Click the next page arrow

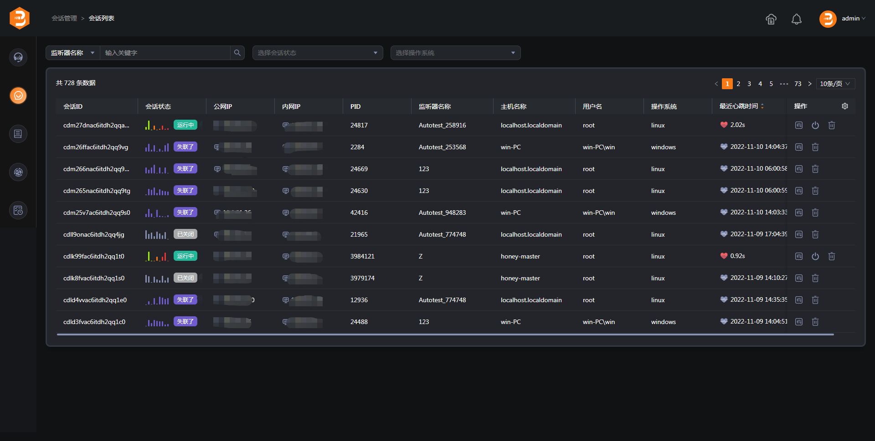(x=810, y=84)
